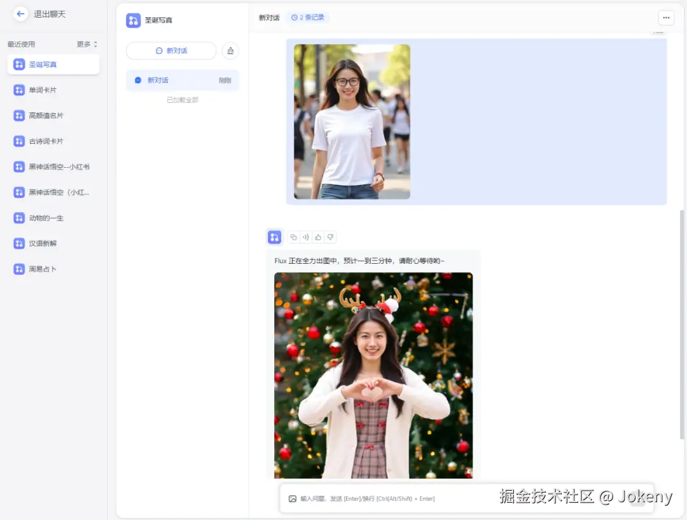Click the back arrow to exit chat
Screen dimensions: 687x520
coord(20,14)
